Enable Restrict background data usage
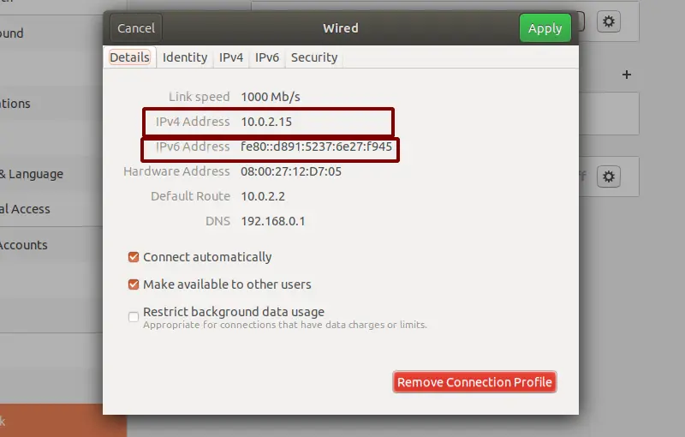The height and width of the screenshot is (437, 685). tap(134, 316)
